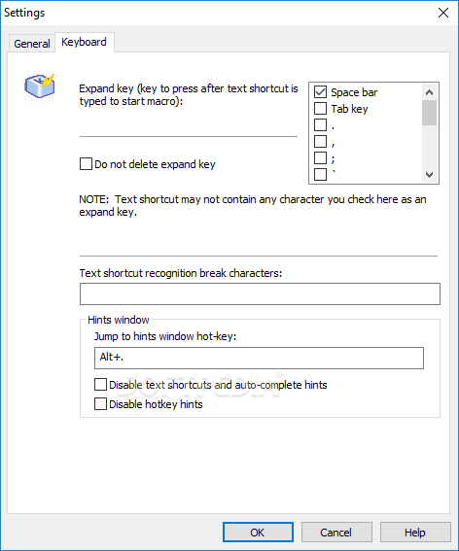
Task: Click the NOTE text about expand key characters
Action: click(253, 206)
